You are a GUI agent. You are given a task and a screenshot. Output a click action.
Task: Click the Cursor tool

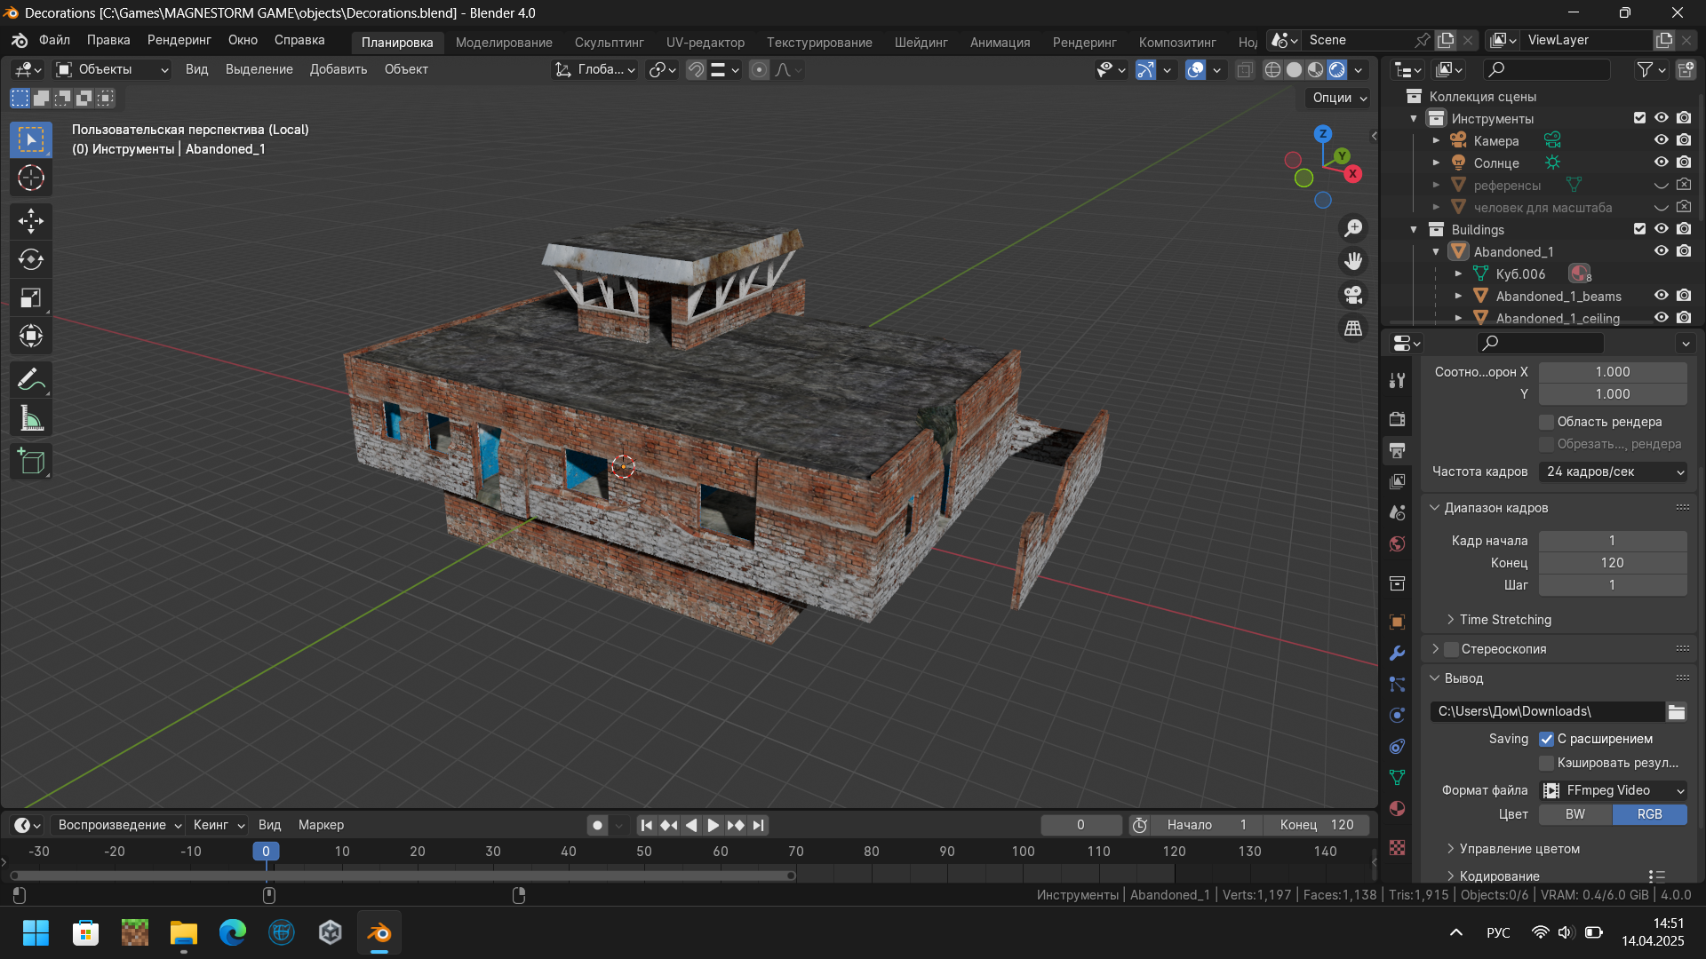31,178
